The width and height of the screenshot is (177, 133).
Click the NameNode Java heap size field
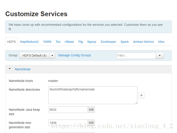(x=68, y=109)
